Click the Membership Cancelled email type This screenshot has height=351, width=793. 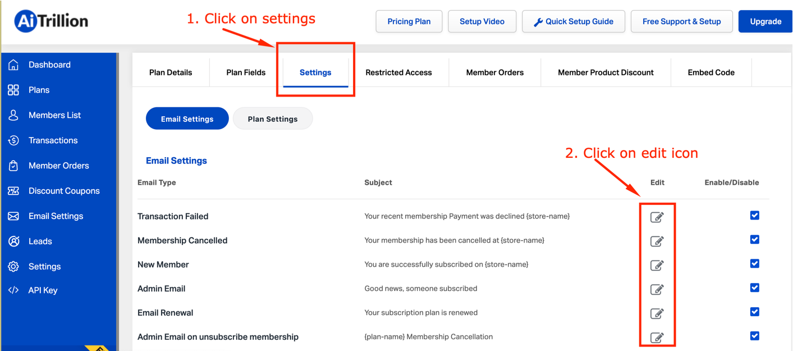182,240
